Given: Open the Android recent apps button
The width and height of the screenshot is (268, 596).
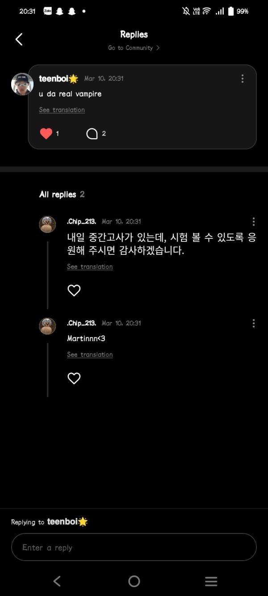Looking at the screenshot, I should pos(211,581).
